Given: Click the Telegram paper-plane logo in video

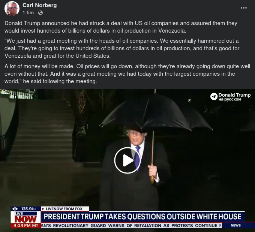Looking at the screenshot, I should [x=214, y=97].
